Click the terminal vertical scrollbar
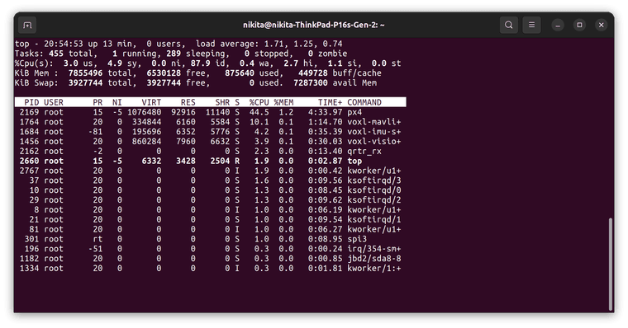This screenshot has width=628, height=328. click(x=611, y=264)
